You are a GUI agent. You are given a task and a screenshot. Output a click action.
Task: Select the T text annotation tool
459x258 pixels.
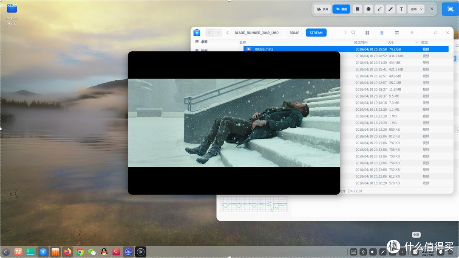coord(402,9)
